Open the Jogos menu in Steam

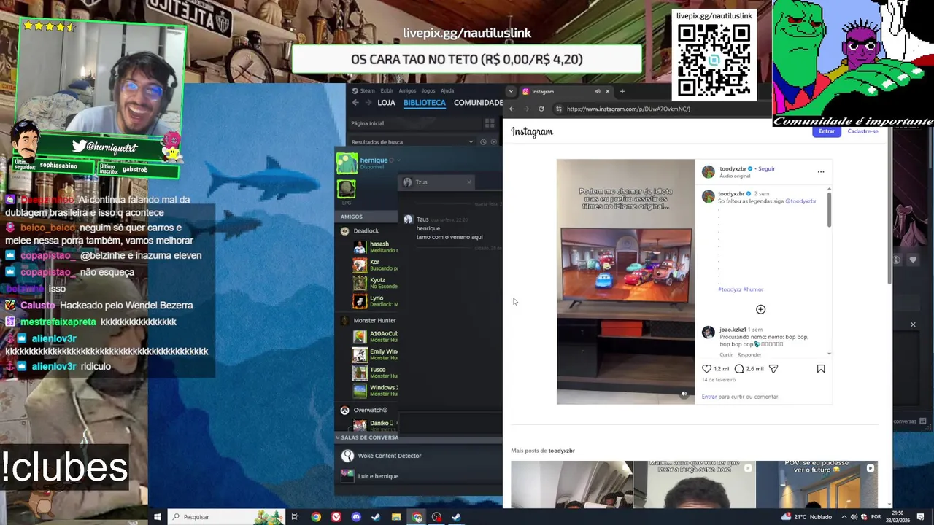point(428,91)
